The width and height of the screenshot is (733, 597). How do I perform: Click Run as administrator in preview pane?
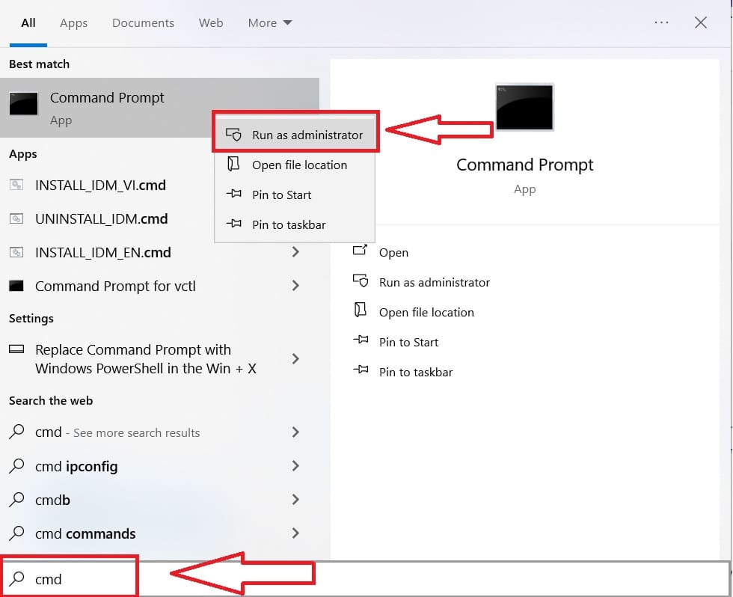435,282
